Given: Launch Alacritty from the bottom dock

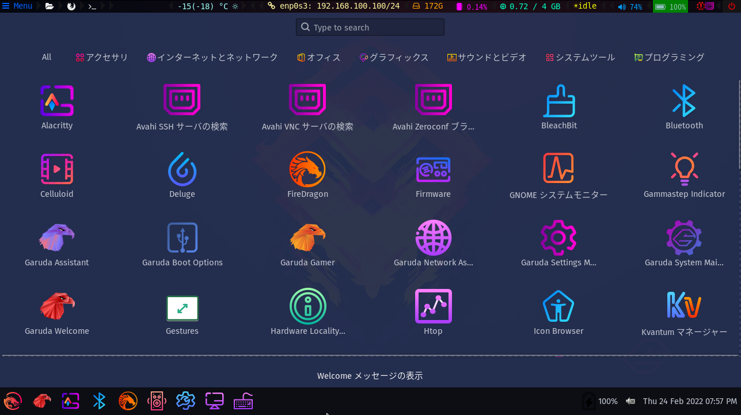Looking at the screenshot, I should coord(70,401).
